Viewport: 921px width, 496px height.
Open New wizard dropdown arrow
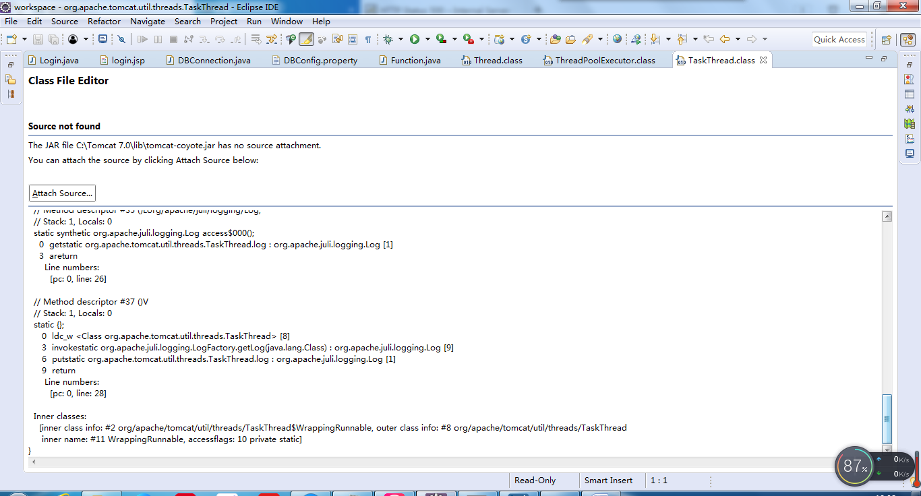(24, 39)
